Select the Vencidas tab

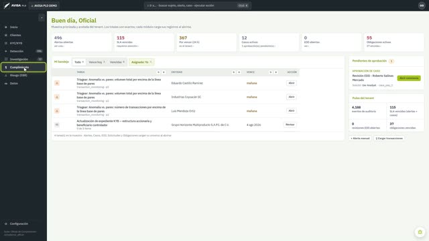117,62
